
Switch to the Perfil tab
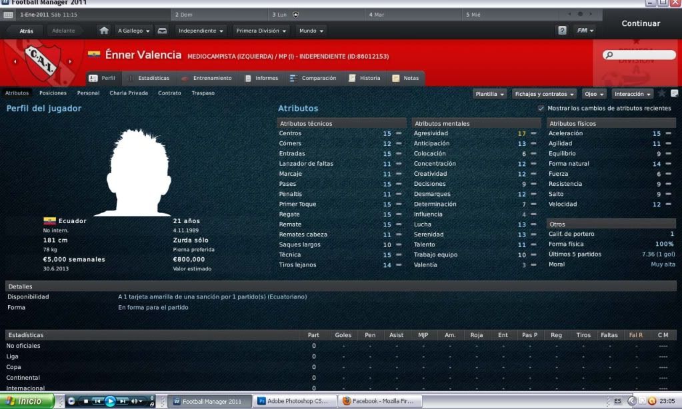tap(103, 78)
